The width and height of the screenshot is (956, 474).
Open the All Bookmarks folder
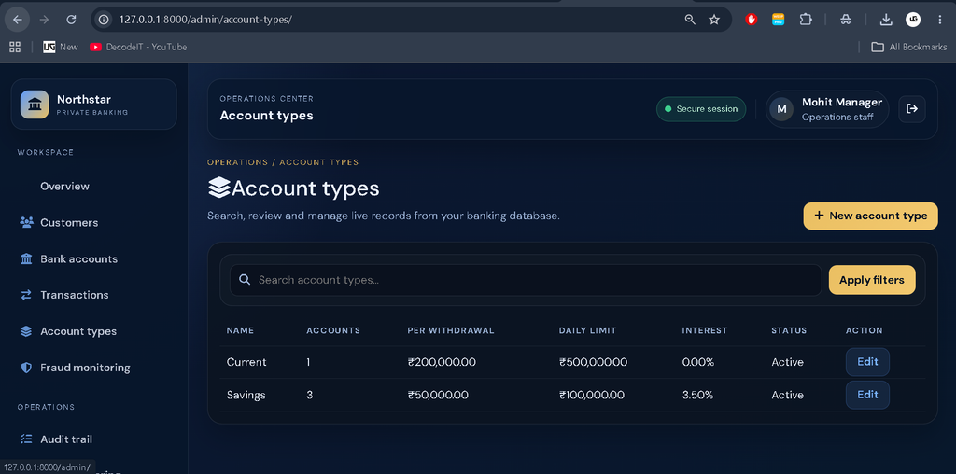[x=909, y=47]
